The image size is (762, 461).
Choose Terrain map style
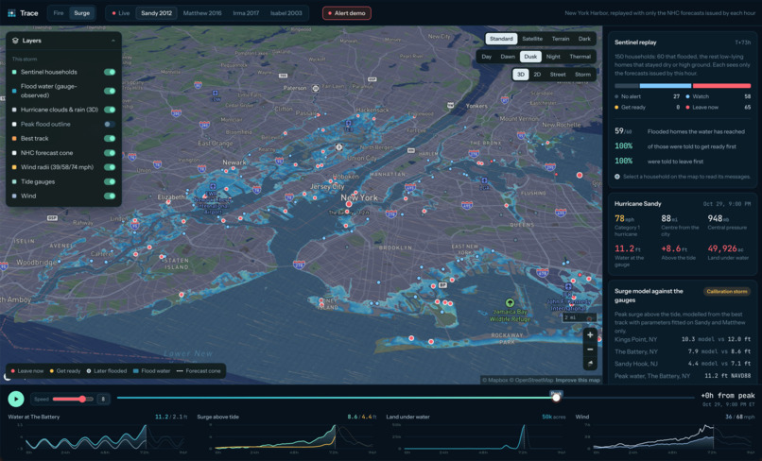tap(561, 39)
